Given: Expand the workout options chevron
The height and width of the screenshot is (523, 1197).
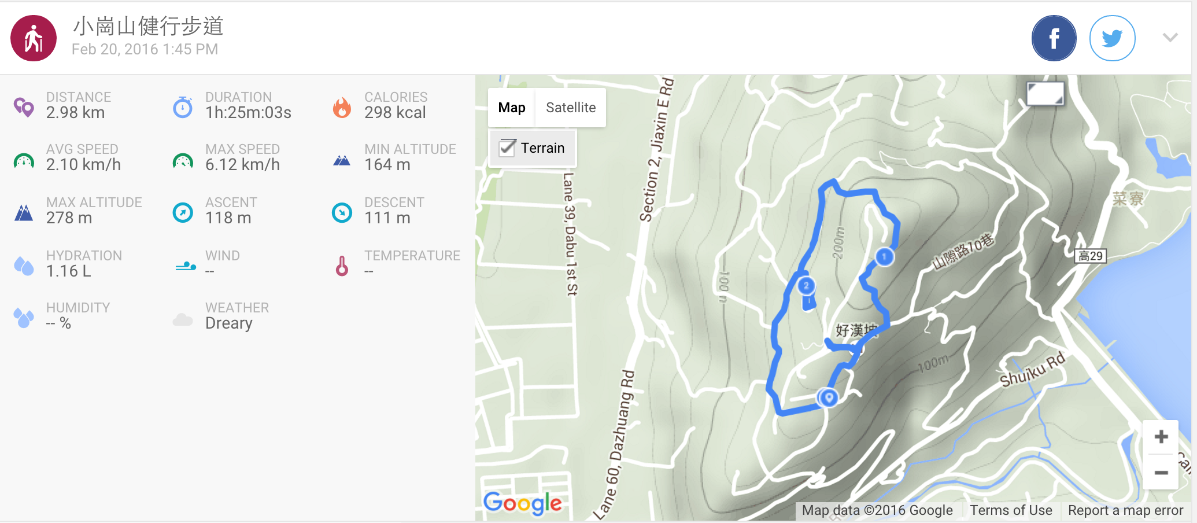Looking at the screenshot, I should pos(1170,38).
